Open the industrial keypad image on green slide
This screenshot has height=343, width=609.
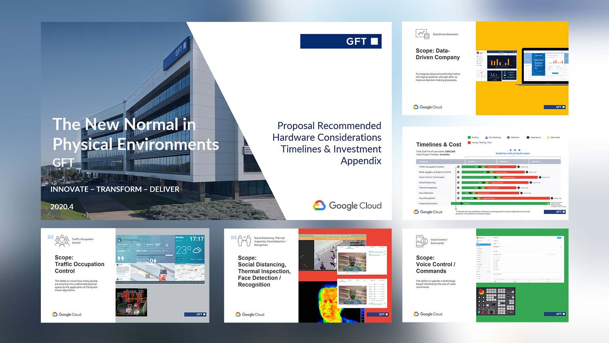point(496,301)
